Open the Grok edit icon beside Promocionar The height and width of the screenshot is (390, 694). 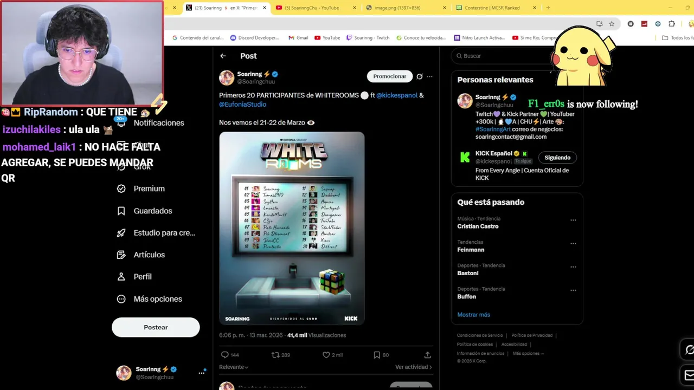tap(419, 76)
